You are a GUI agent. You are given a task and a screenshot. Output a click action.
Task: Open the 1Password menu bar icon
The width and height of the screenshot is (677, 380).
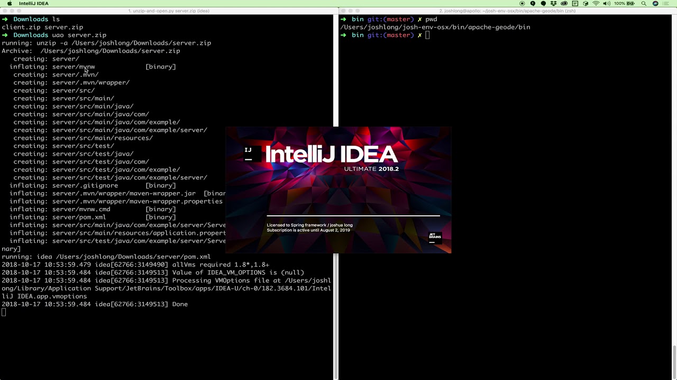[x=533, y=3]
